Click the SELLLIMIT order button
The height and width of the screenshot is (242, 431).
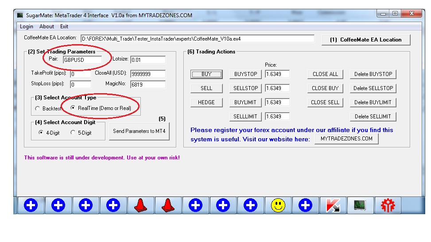[x=245, y=117]
